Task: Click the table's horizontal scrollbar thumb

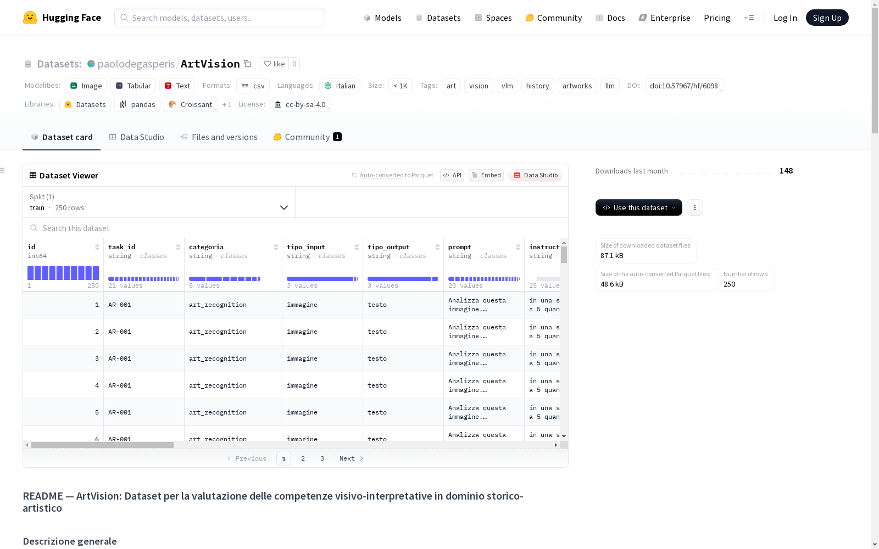Action: 102,445
